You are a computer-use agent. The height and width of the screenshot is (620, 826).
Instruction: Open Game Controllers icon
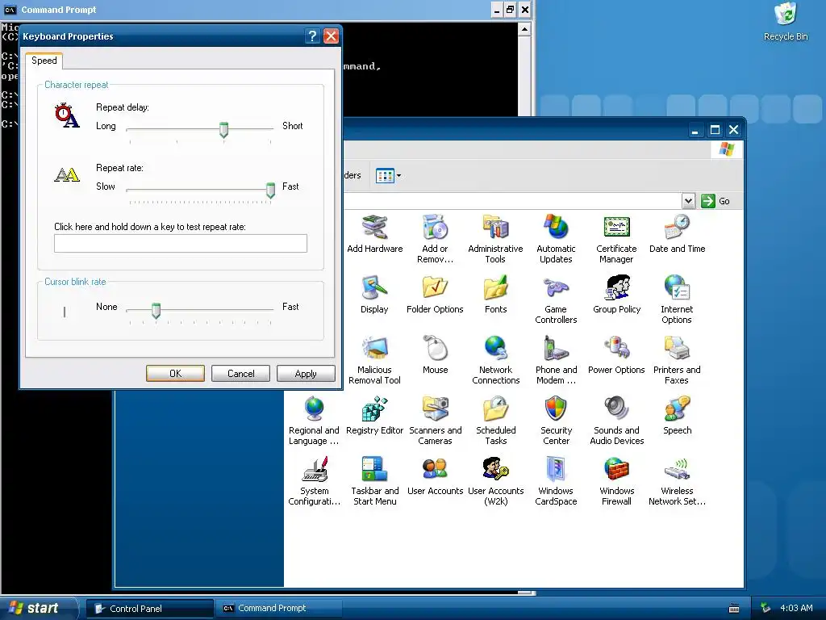pos(557,288)
